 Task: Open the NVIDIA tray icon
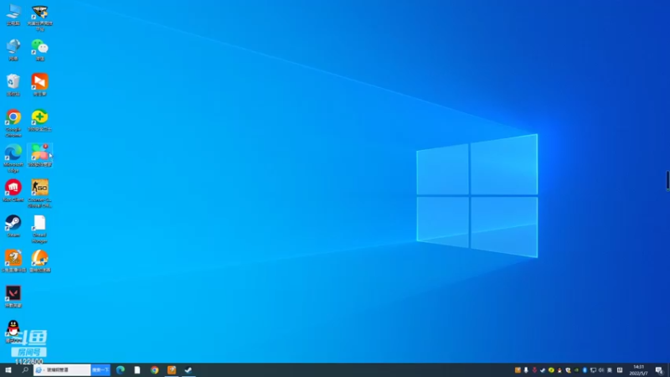pos(576,370)
